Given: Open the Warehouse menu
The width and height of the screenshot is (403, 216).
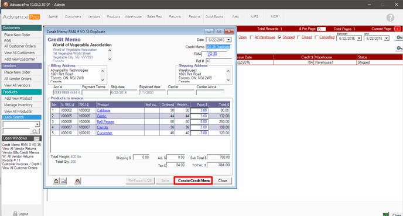Looking at the screenshot, I should point(133,17).
